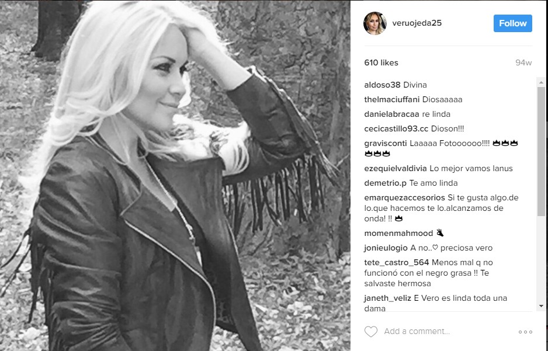This screenshot has height=351, width=548.
Task: Click the comments scrollbar up arrow
Action: [x=542, y=83]
